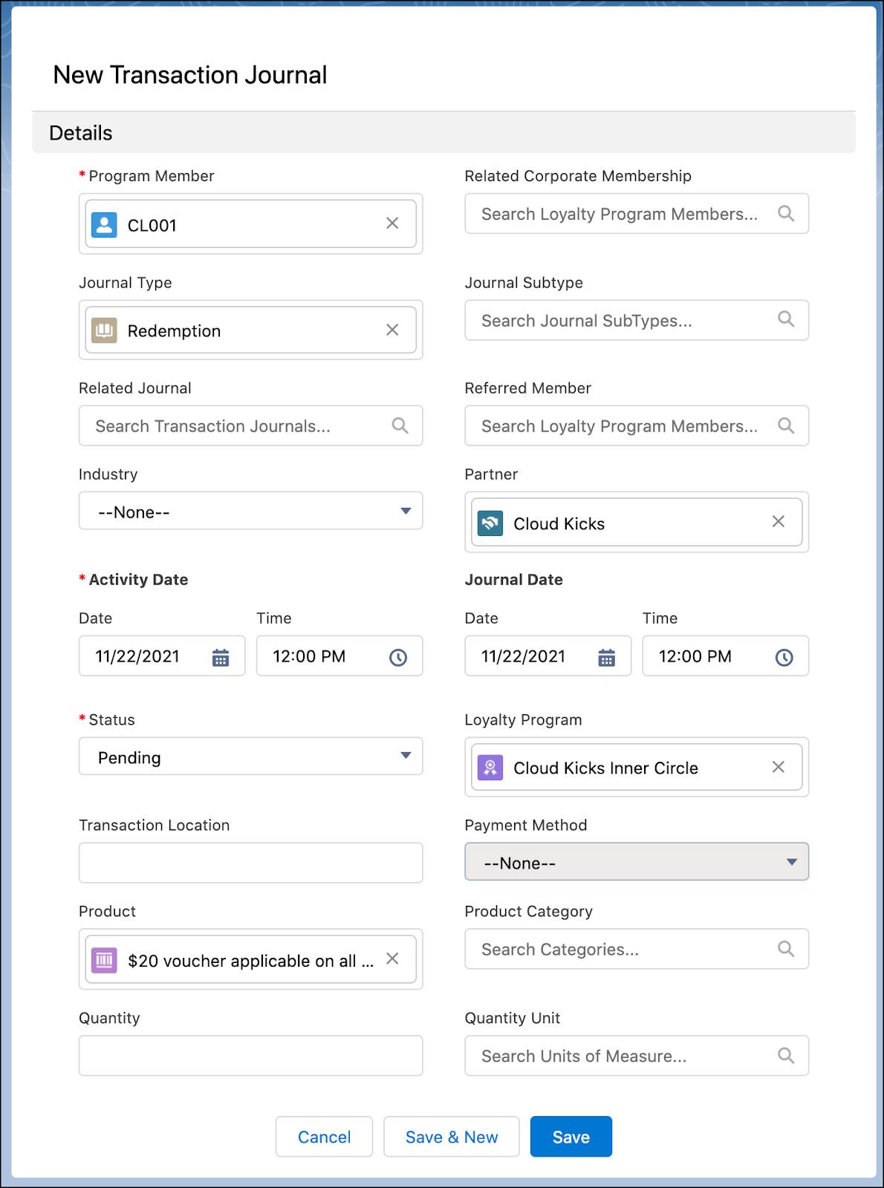The image size is (884, 1188).
Task: Click the Details section header
Action: pos(443,133)
